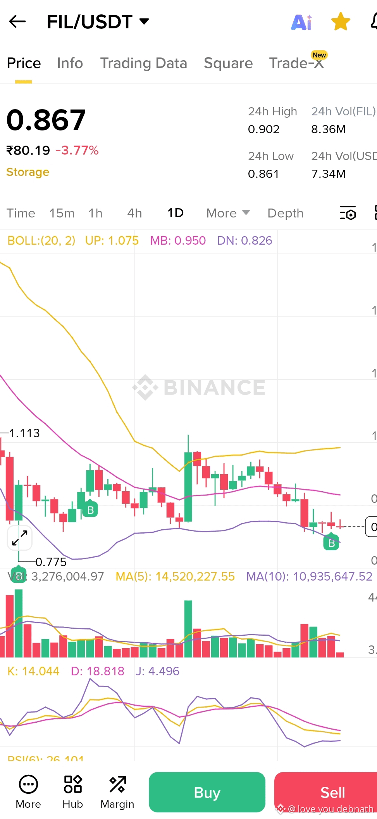This screenshot has width=377, height=819.
Task: Tap the 0.775 low price label on chart
Action: pyautogui.click(x=51, y=562)
